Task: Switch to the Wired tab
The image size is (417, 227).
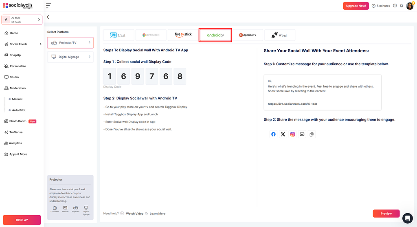Action: click(x=280, y=35)
